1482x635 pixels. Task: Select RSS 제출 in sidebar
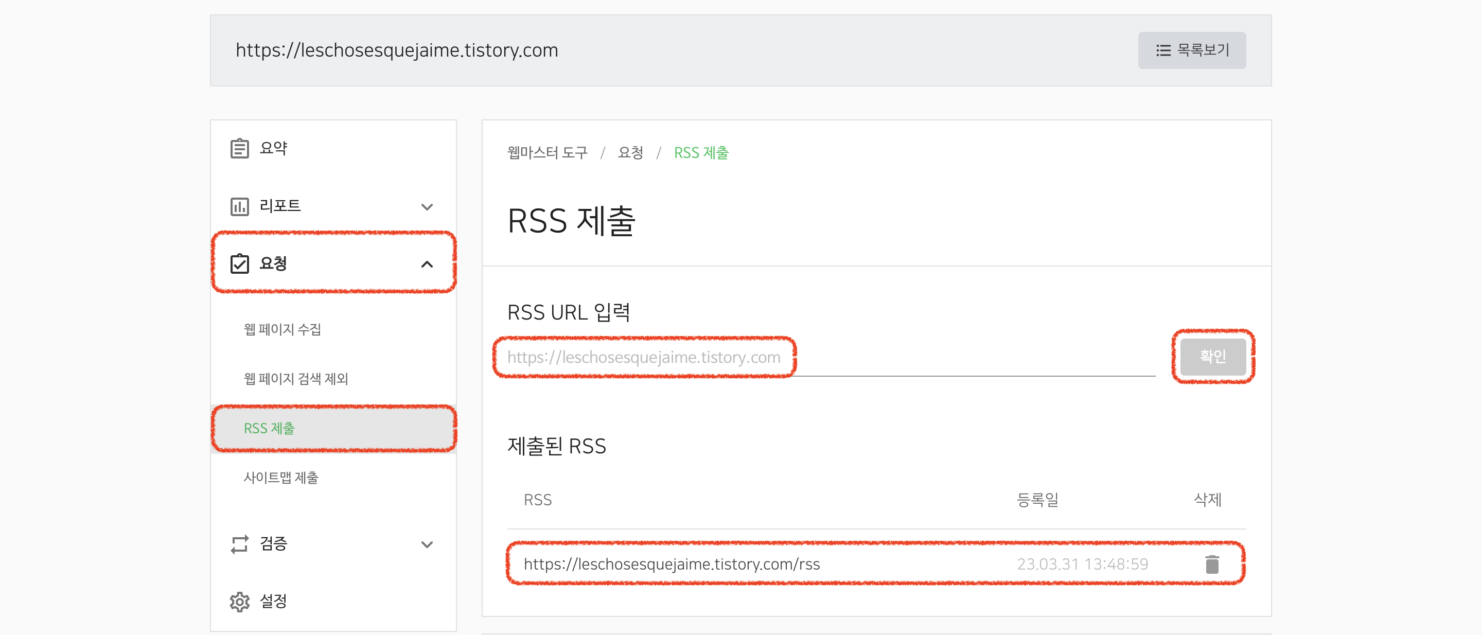[269, 429]
